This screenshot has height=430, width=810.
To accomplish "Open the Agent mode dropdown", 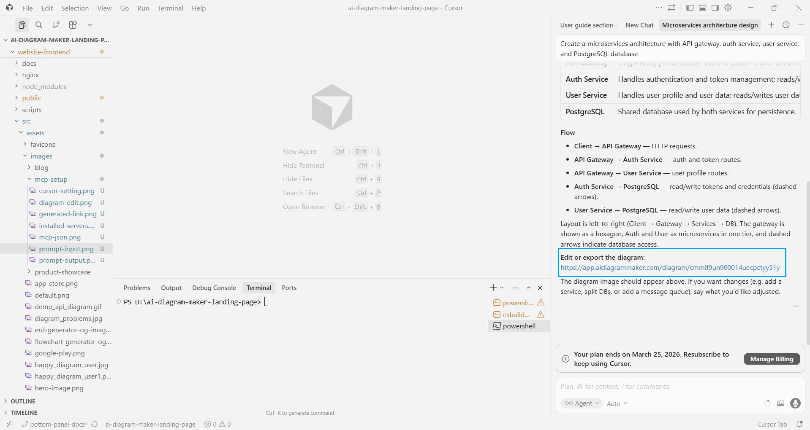I will (x=581, y=403).
